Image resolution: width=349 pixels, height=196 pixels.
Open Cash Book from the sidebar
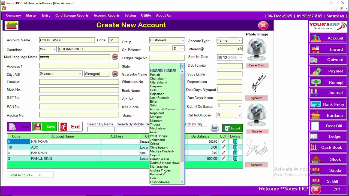tap(328, 148)
